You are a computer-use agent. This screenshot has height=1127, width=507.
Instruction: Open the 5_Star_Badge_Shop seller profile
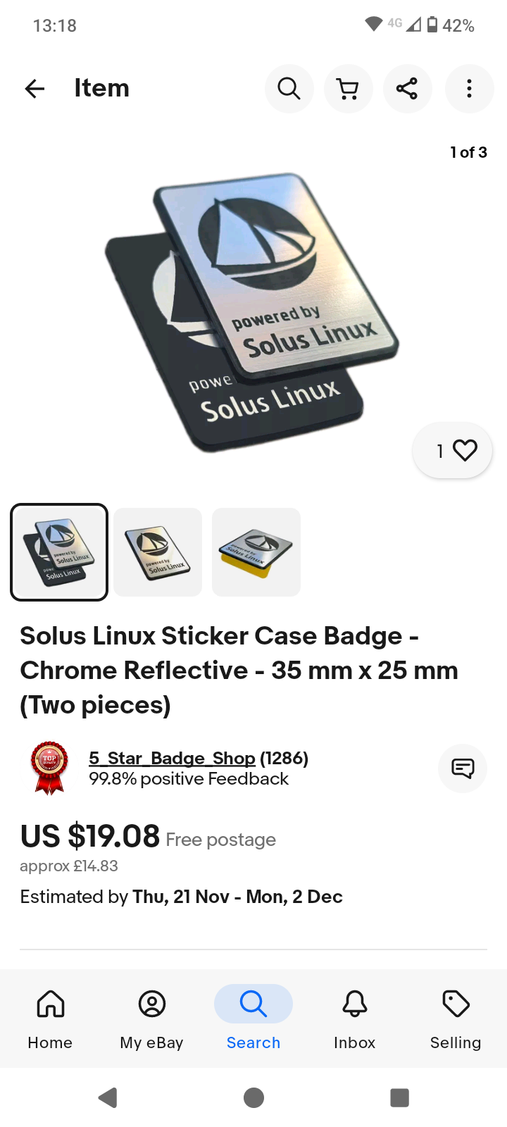[x=172, y=758]
